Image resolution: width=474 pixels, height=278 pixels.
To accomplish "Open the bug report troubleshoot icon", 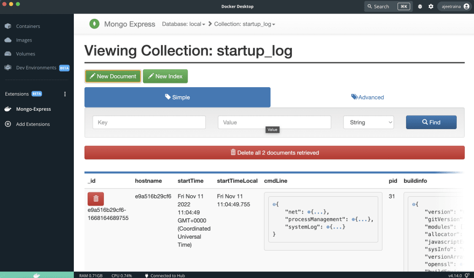I will click(420, 6).
